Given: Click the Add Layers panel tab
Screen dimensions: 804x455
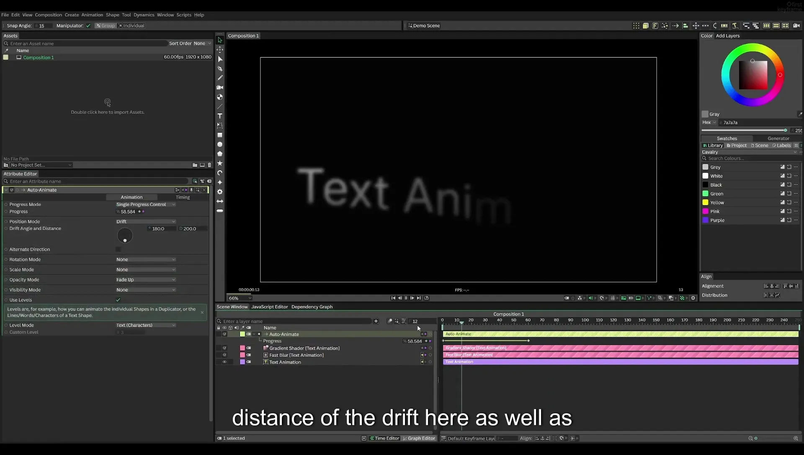Looking at the screenshot, I should (x=727, y=36).
